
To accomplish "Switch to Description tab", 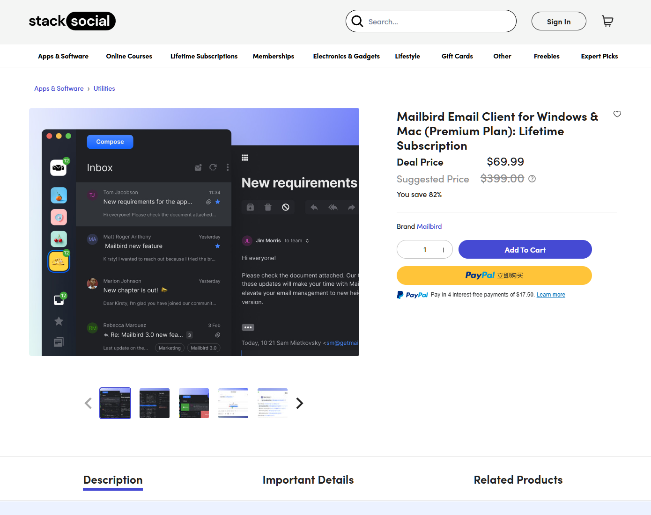I will (113, 480).
